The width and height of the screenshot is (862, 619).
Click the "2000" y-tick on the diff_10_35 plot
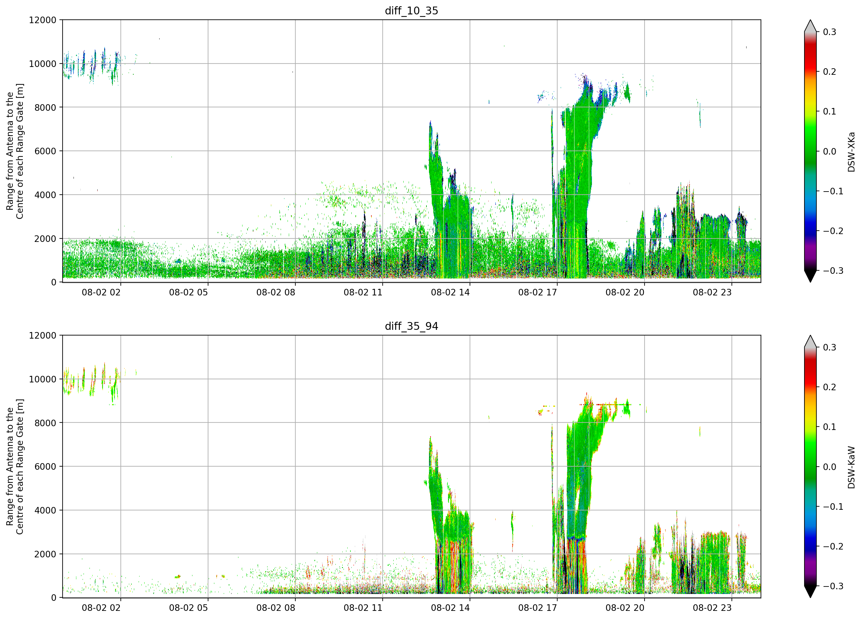coord(45,239)
